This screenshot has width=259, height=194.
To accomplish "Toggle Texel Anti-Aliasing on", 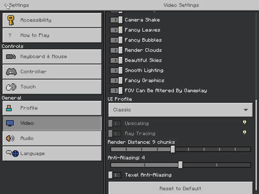I will 115,175.
